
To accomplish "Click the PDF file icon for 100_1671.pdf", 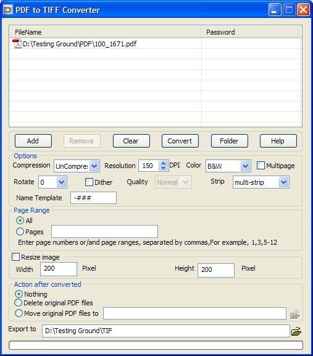I will tap(17, 44).
